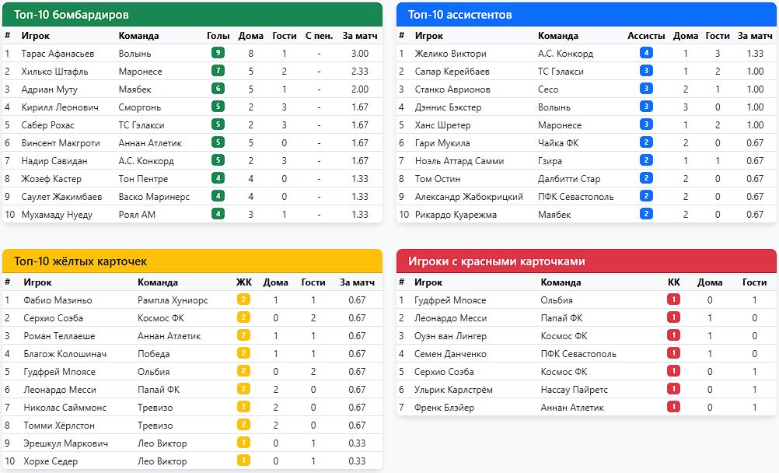Open team ПФК Севастополь in assistants table
Image resolution: width=779 pixels, height=473 pixels.
tap(575, 197)
